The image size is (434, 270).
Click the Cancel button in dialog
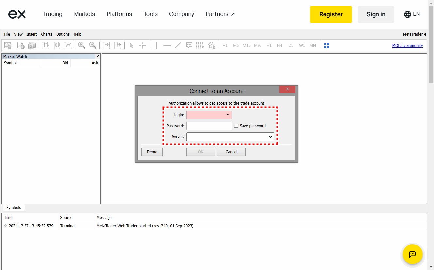tap(231, 152)
